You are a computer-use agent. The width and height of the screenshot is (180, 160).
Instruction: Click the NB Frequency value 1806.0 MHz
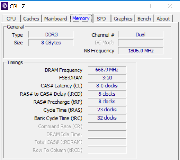tap(141, 51)
